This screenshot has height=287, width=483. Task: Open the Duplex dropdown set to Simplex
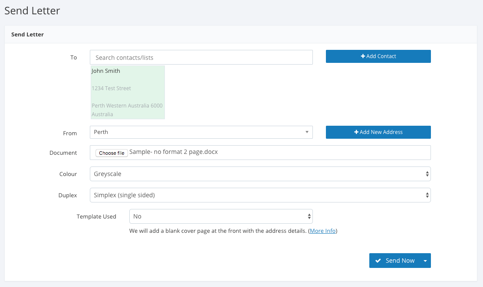coord(260,195)
